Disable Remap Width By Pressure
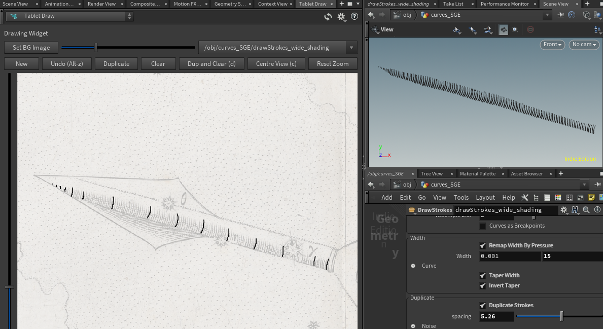The height and width of the screenshot is (329, 603). coord(482,245)
